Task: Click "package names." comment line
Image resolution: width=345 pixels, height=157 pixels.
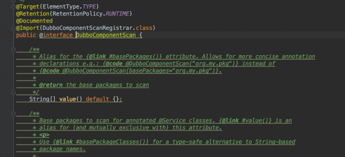Action: tap(62, 149)
